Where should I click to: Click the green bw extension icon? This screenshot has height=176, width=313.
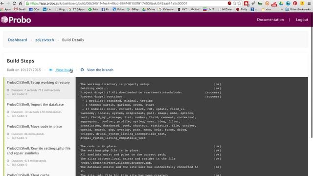coord(260,3)
